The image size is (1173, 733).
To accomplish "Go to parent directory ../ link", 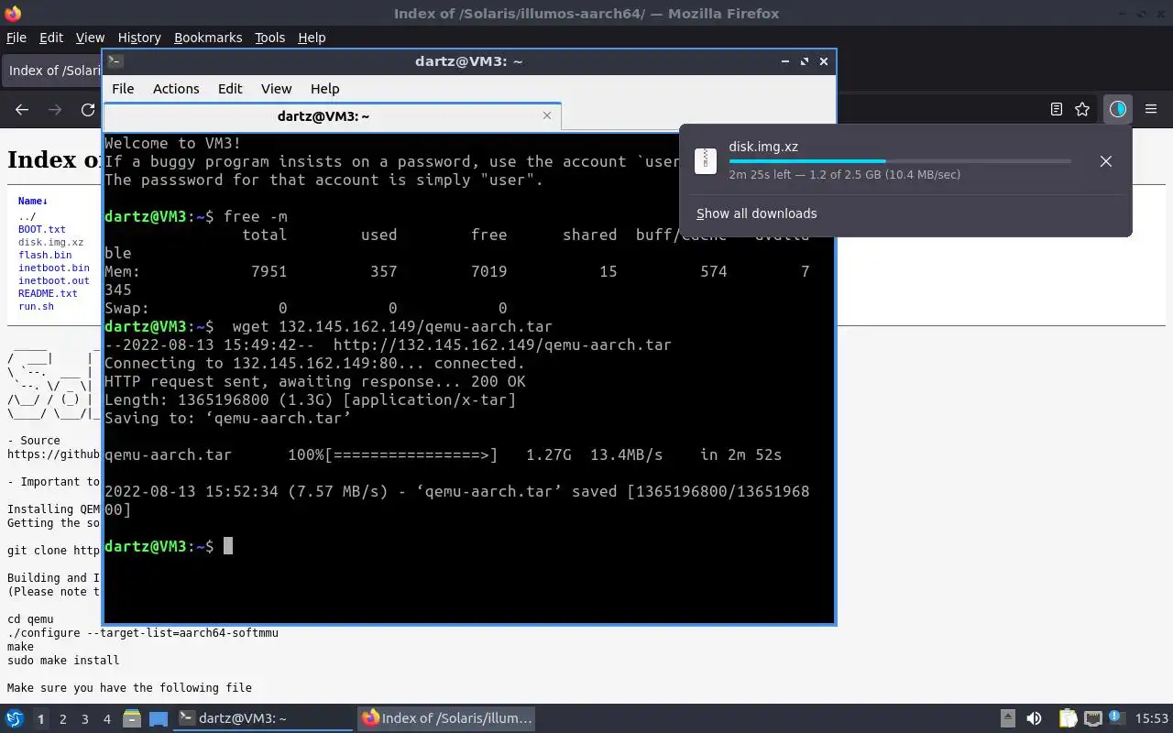I will [x=27, y=216].
